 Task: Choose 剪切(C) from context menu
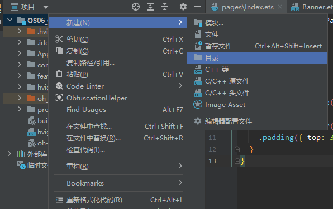click(x=118, y=40)
